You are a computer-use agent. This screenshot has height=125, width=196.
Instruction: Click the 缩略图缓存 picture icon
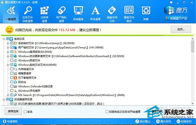(15, 73)
